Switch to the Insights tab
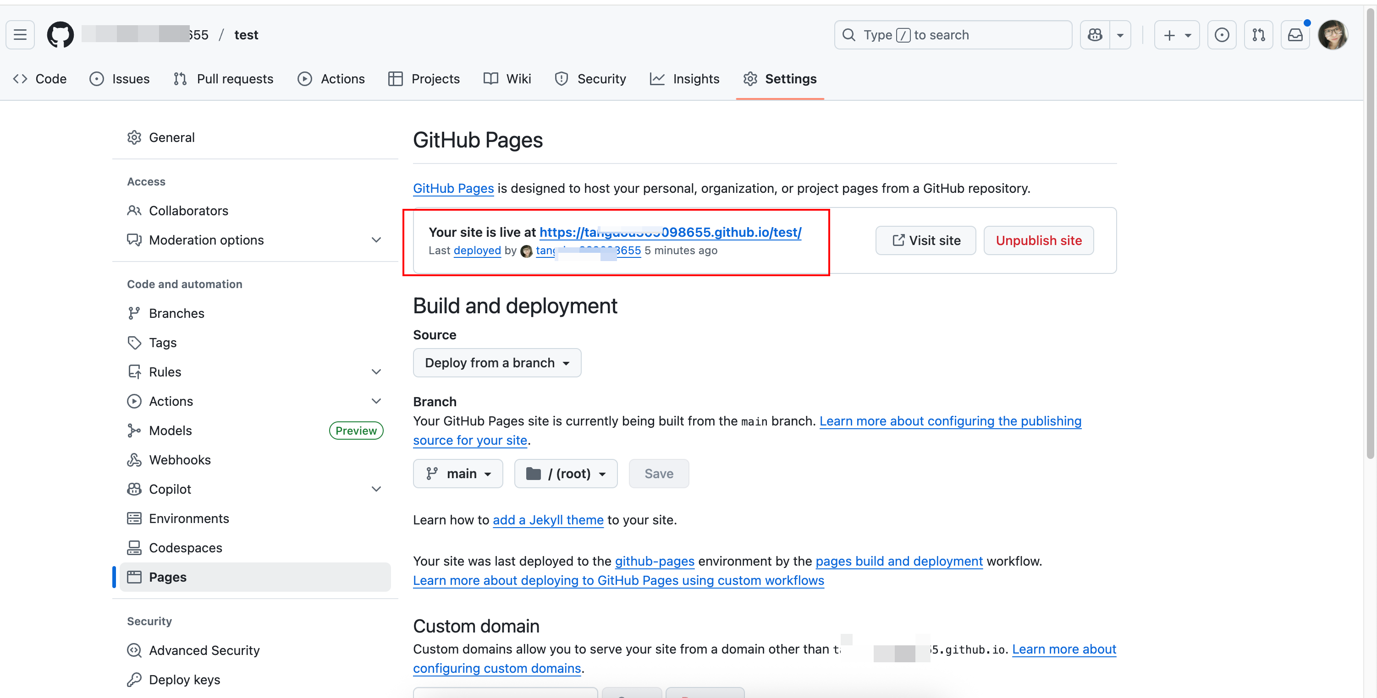This screenshot has width=1377, height=698. pos(685,78)
